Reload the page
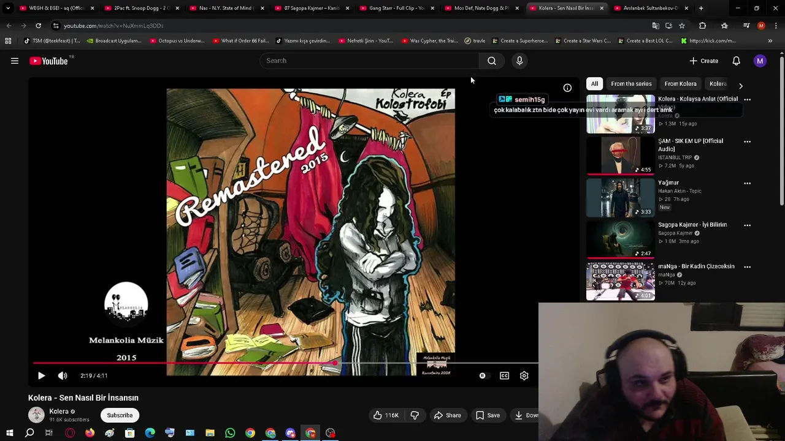The width and height of the screenshot is (785, 441). coord(38,26)
